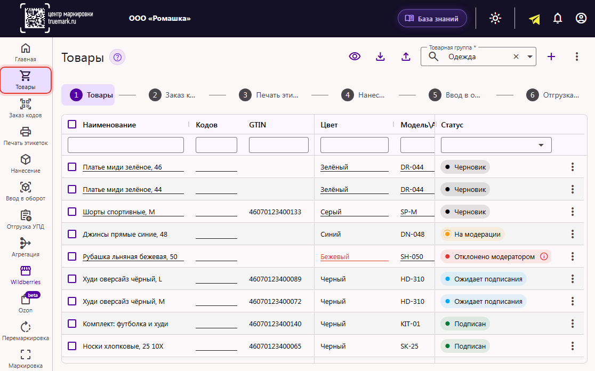
Task: Open Отгрузка УПД sidebar section
Action: [26, 220]
